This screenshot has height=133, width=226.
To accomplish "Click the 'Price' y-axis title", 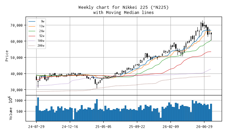I will [7, 56].
